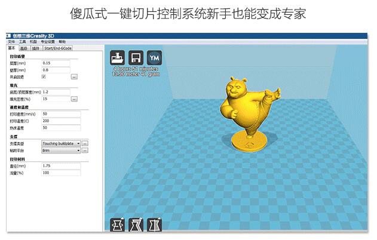Viewport: 377px width, 240px height.
Task: Click the 支撑类型 label
Action: [17, 144]
